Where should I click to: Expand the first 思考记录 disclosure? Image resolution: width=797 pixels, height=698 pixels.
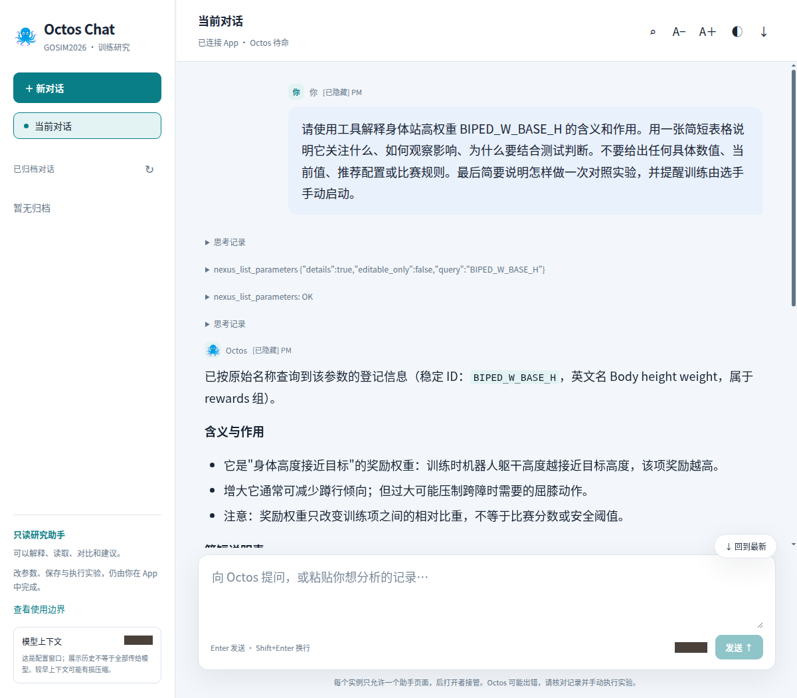(226, 242)
